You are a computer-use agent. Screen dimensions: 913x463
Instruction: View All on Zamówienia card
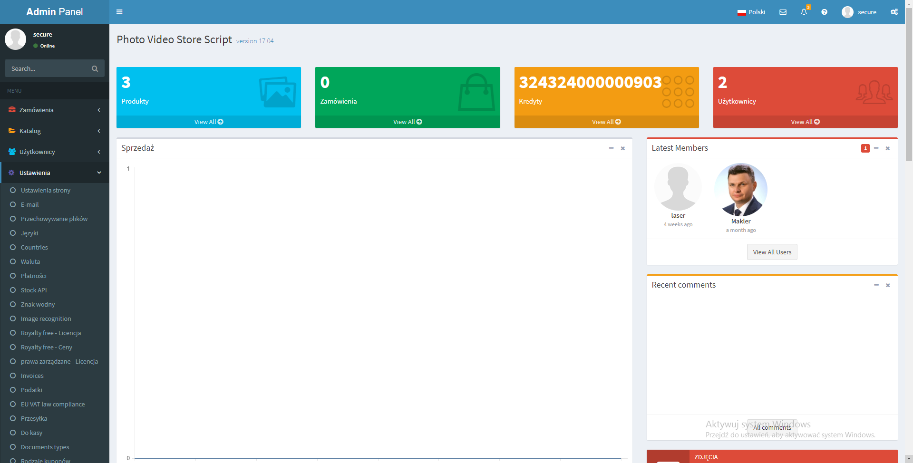pyautogui.click(x=408, y=122)
